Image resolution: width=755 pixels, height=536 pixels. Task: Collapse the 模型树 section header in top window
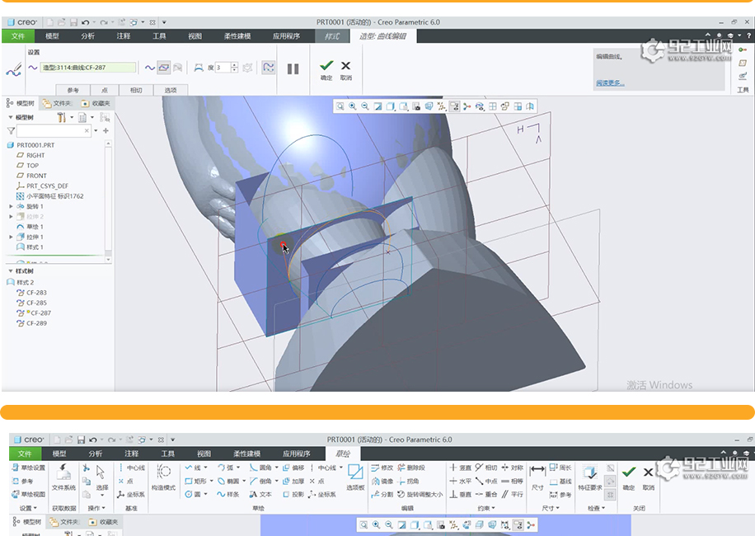11,117
